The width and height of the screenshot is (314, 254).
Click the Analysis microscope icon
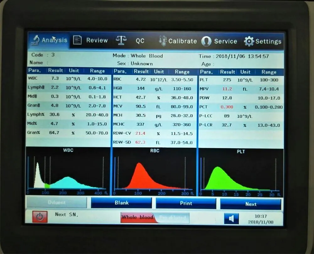pos(35,40)
